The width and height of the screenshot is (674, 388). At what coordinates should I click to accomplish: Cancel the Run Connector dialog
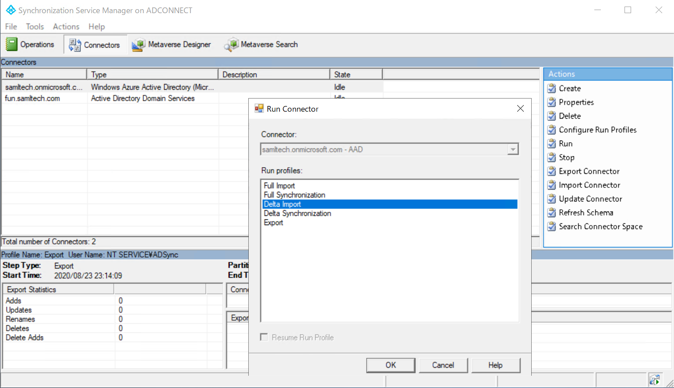tap(443, 365)
